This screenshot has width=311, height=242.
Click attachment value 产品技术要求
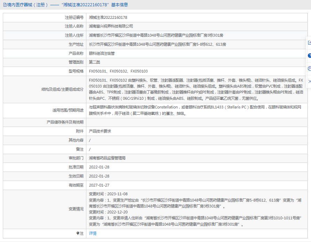coord(100,131)
